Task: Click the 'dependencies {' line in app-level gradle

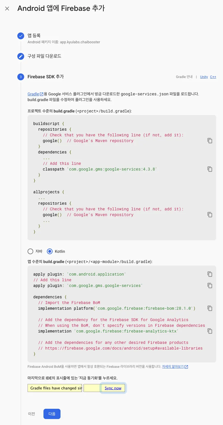Action: (x=50, y=297)
